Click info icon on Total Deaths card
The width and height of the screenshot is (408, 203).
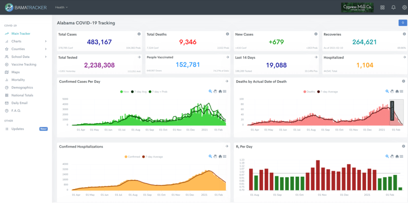pyautogui.click(x=227, y=34)
